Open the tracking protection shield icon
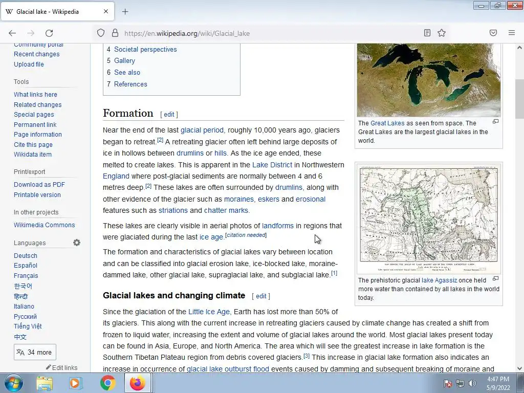This screenshot has width=524, height=393. (101, 33)
